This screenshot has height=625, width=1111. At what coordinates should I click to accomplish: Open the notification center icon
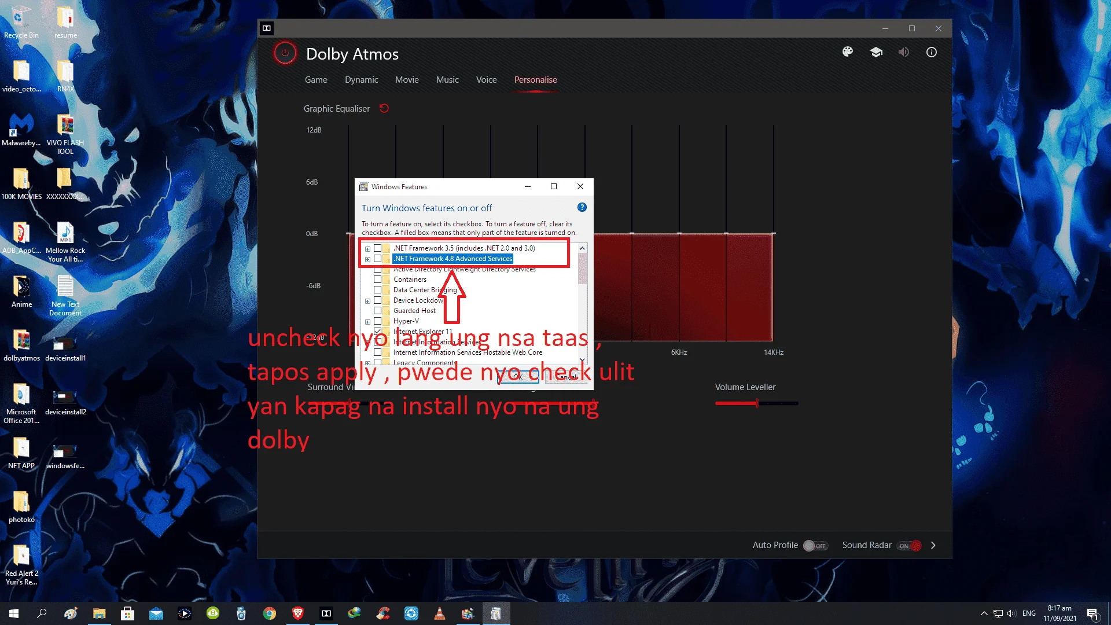1092,613
